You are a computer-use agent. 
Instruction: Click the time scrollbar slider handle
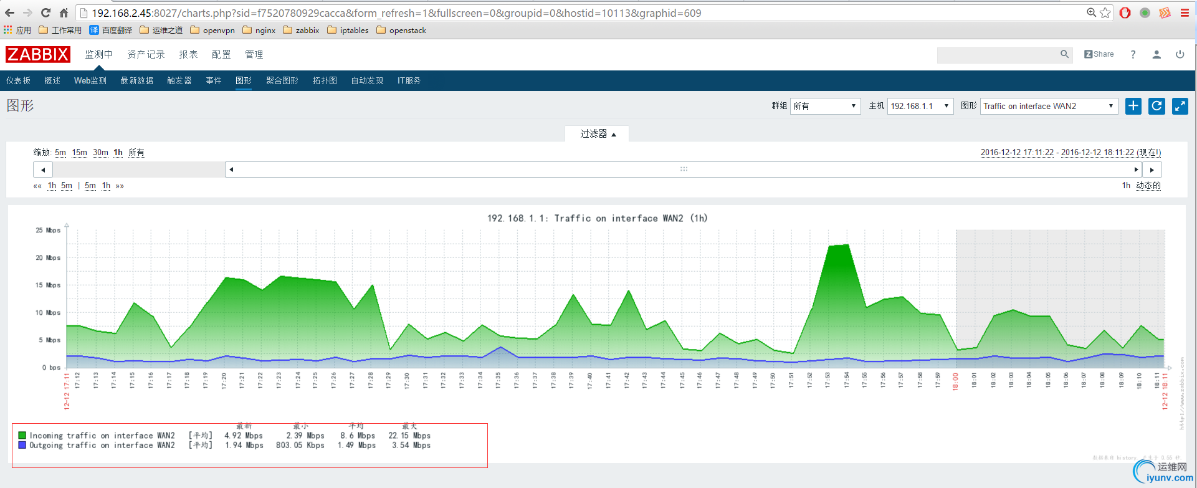tap(684, 170)
